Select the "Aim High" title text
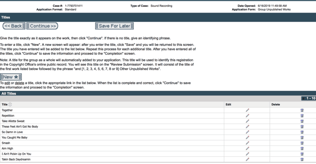316x164 pixels. click(7, 148)
